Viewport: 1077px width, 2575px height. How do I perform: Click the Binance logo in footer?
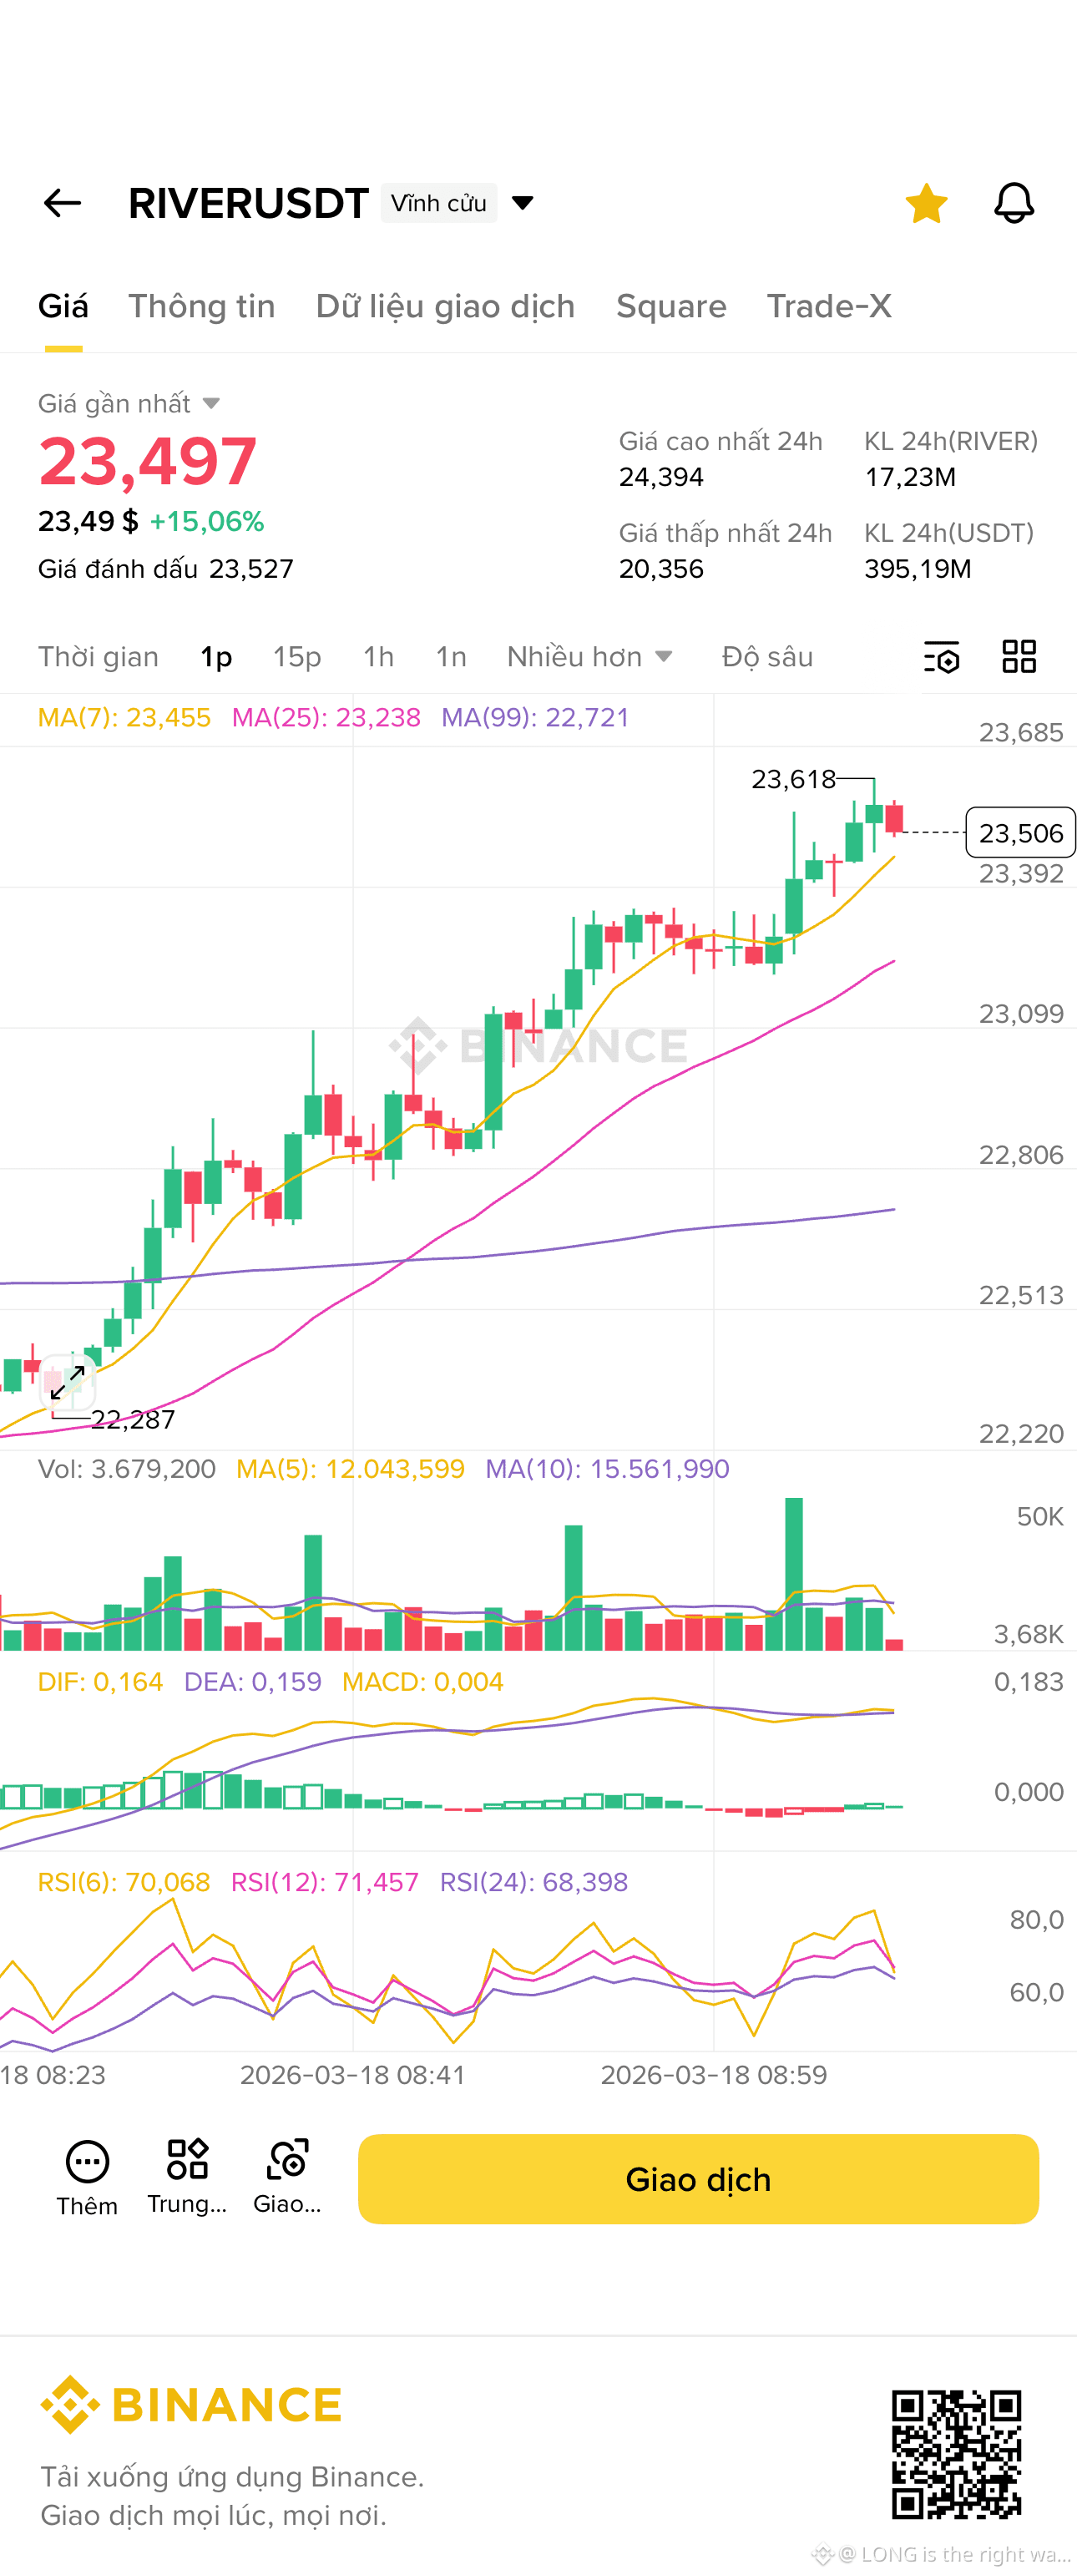click(x=191, y=2404)
